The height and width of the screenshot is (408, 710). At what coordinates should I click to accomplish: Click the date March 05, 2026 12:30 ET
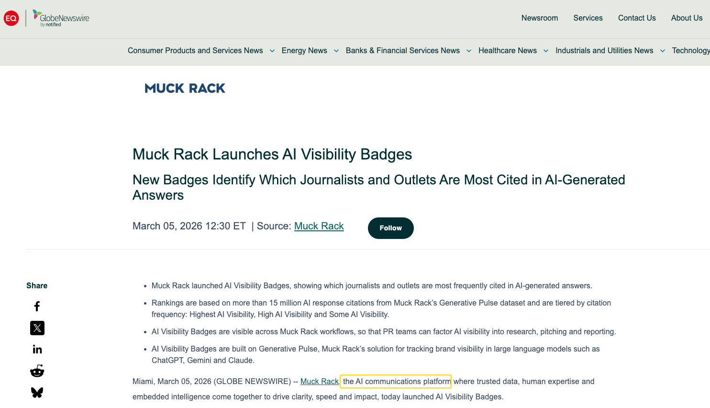point(189,226)
